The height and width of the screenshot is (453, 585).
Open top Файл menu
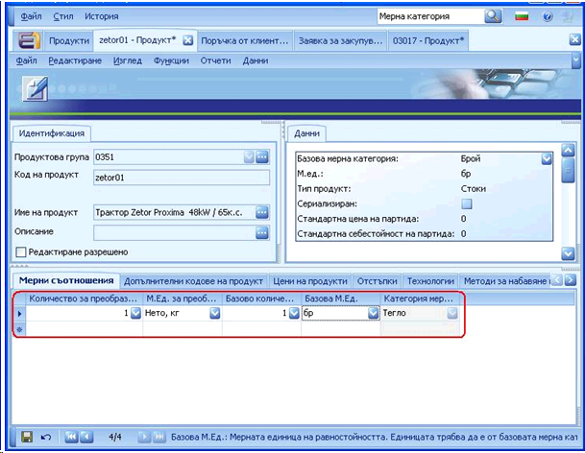[31, 16]
